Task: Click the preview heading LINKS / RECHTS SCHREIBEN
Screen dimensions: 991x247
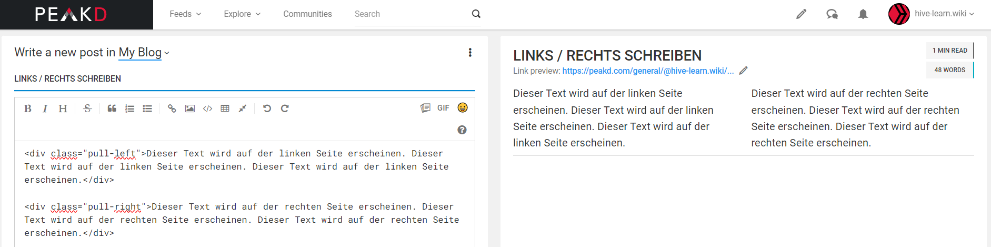Action: coord(607,55)
